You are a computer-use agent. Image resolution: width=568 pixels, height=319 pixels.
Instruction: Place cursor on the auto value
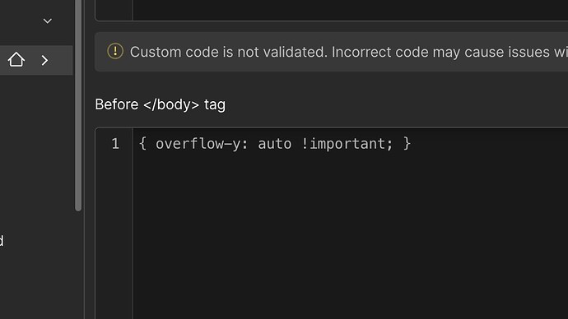[x=275, y=144]
